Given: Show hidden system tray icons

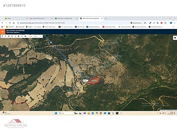Looking at the screenshot, I should 157,113.
